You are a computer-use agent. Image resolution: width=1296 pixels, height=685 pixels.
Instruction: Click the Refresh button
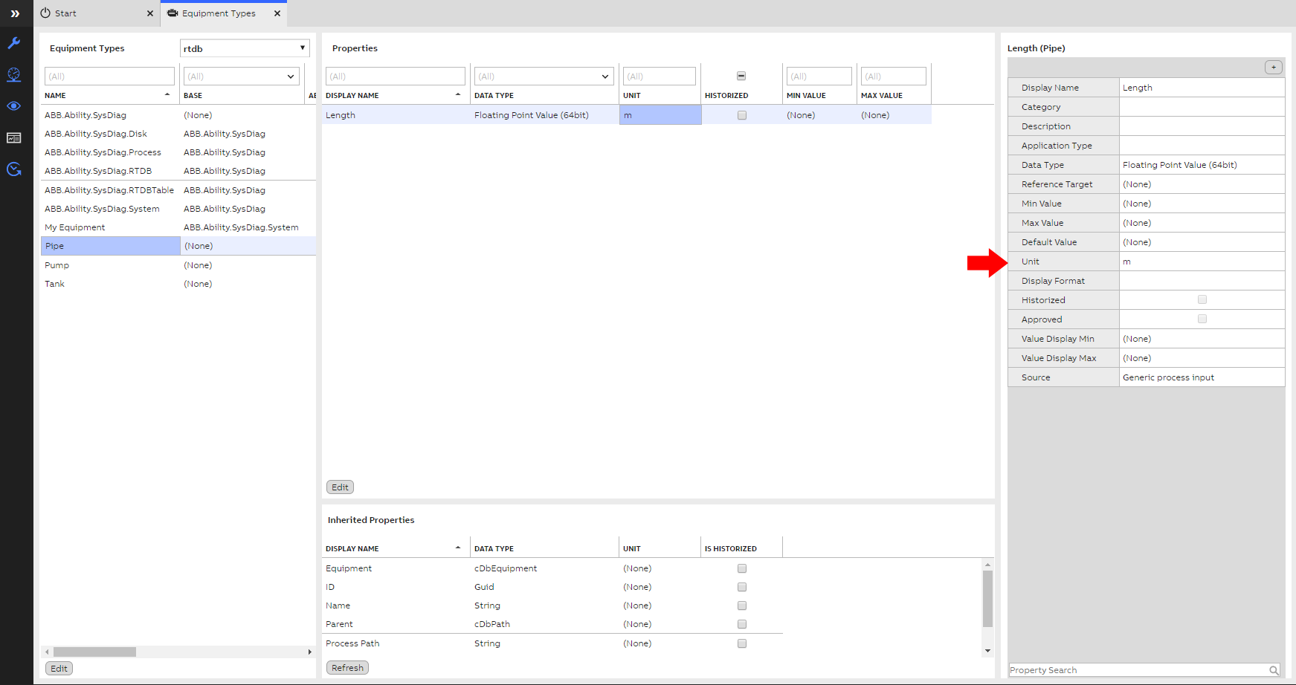coord(347,668)
